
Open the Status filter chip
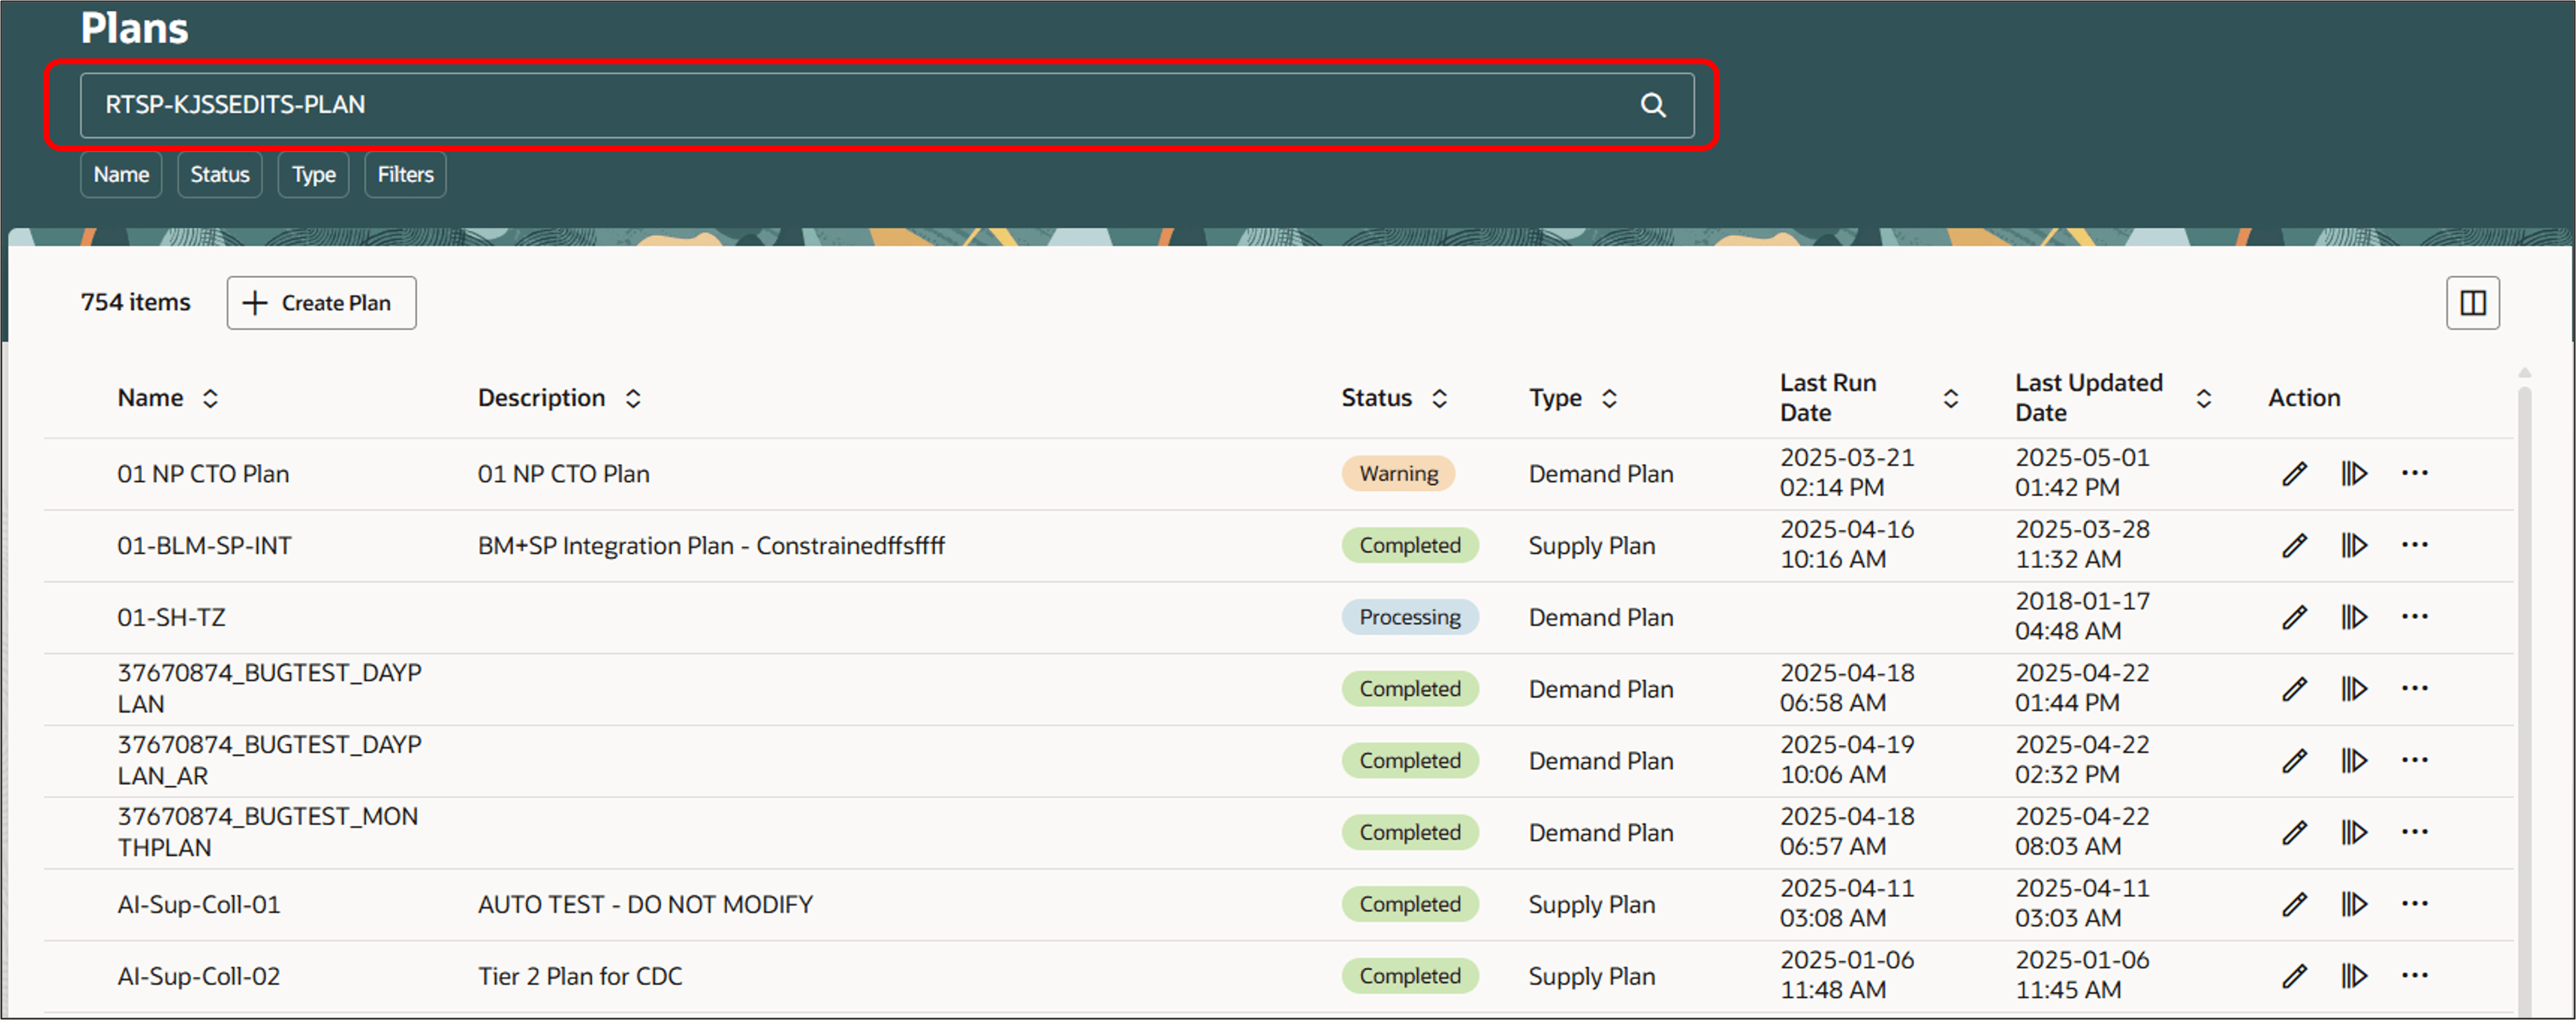click(219, 175)
